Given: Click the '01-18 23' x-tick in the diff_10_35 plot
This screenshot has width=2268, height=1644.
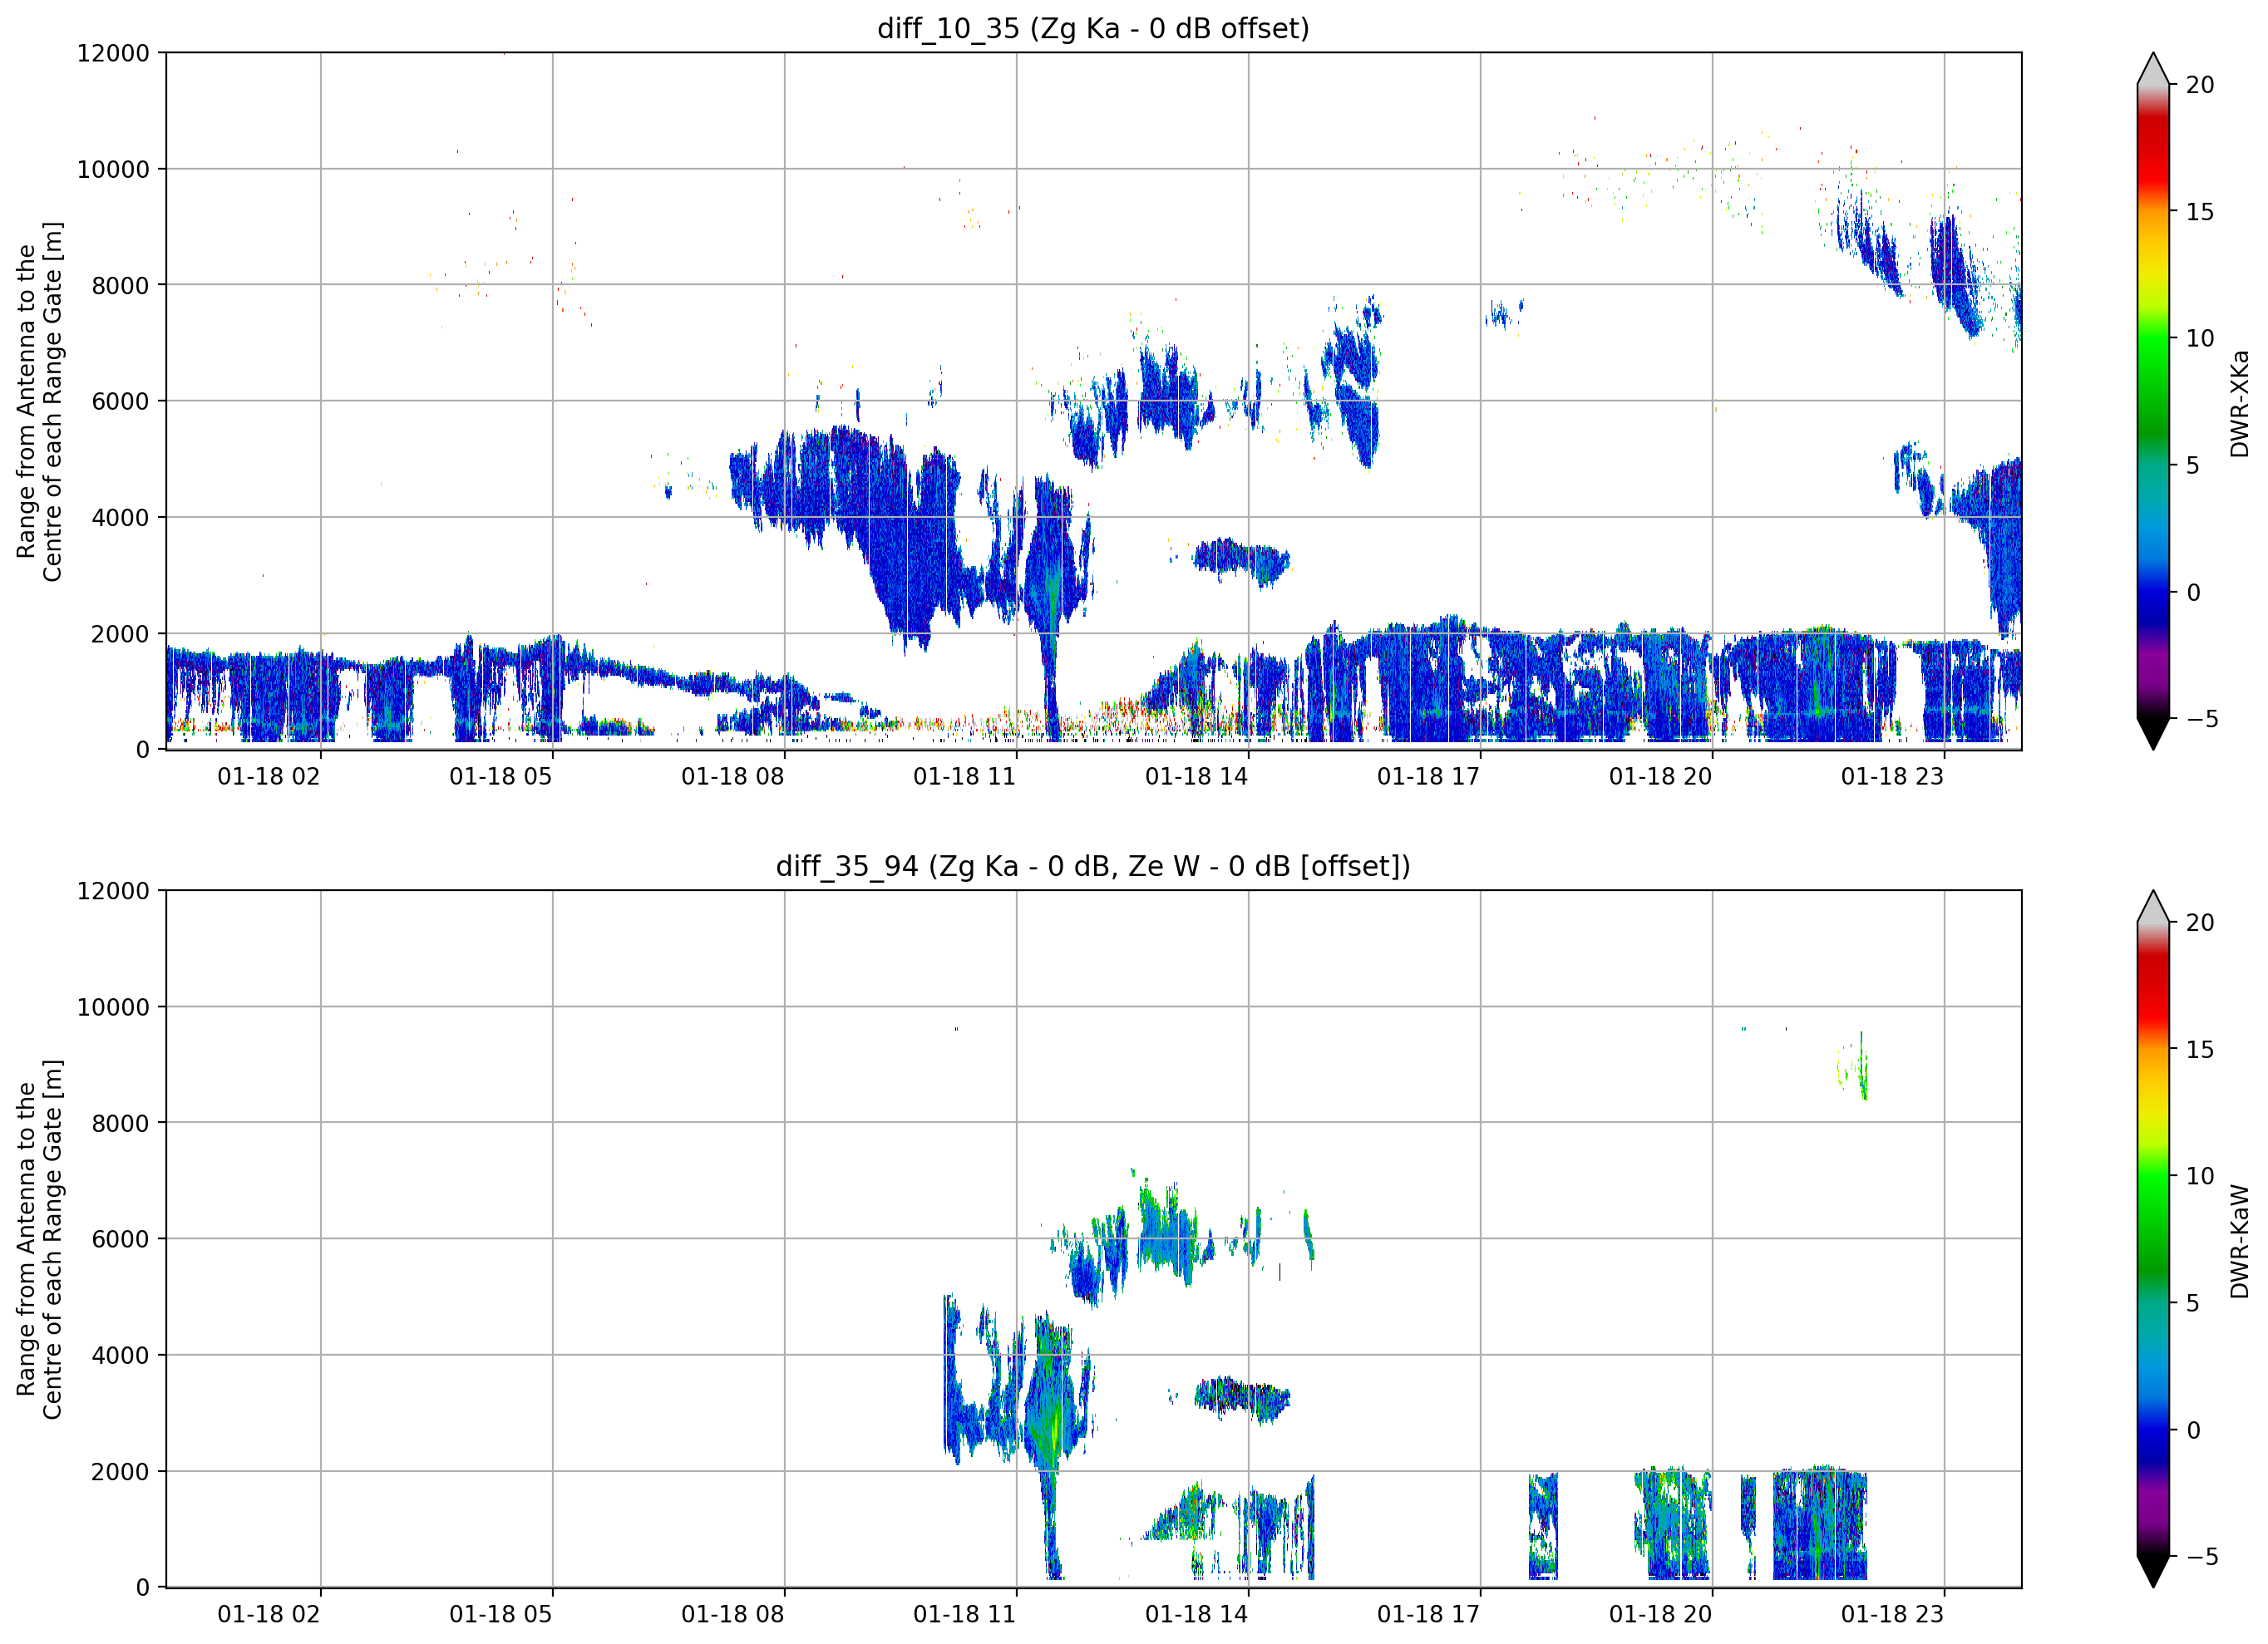Looking at the screenshot, I should pos(1893,777).
